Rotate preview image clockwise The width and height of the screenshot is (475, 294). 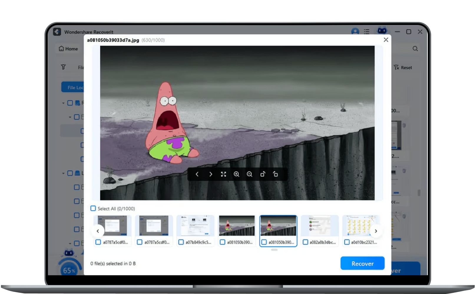(x=263, y=174)
